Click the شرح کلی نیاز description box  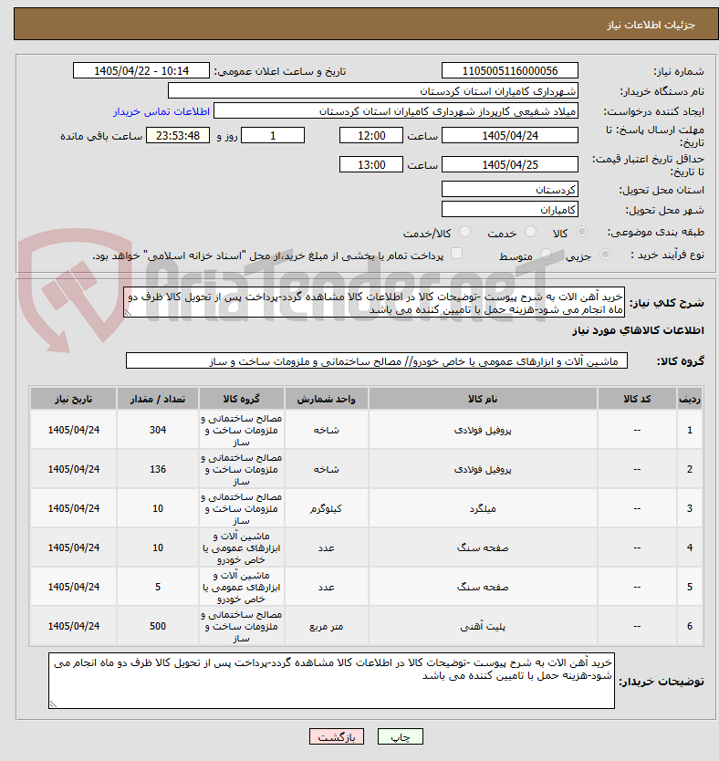(x=374, y=302)
